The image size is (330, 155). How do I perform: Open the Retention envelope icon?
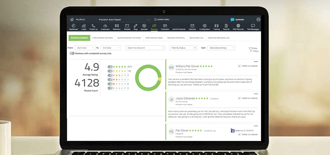[117, 26]
